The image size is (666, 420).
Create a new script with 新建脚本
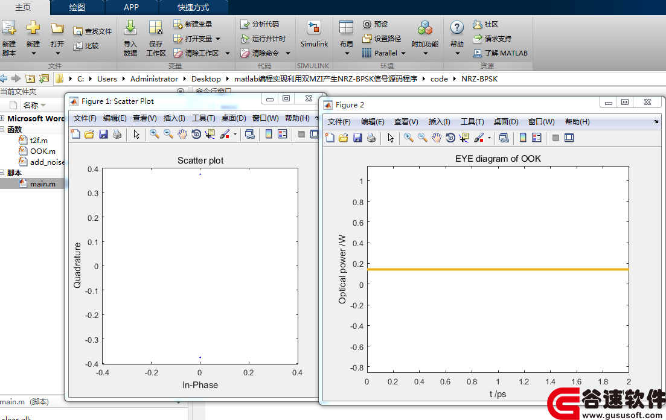tap(9, 38)
